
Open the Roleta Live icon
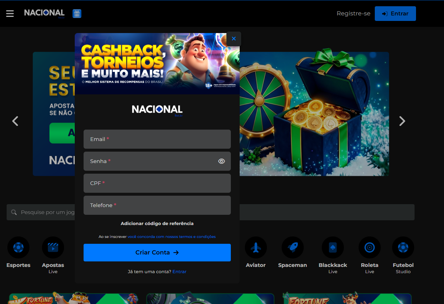coord(370,247)
